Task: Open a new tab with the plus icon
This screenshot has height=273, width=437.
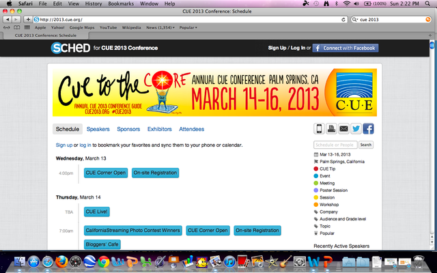Action: (x=430, y=35)
